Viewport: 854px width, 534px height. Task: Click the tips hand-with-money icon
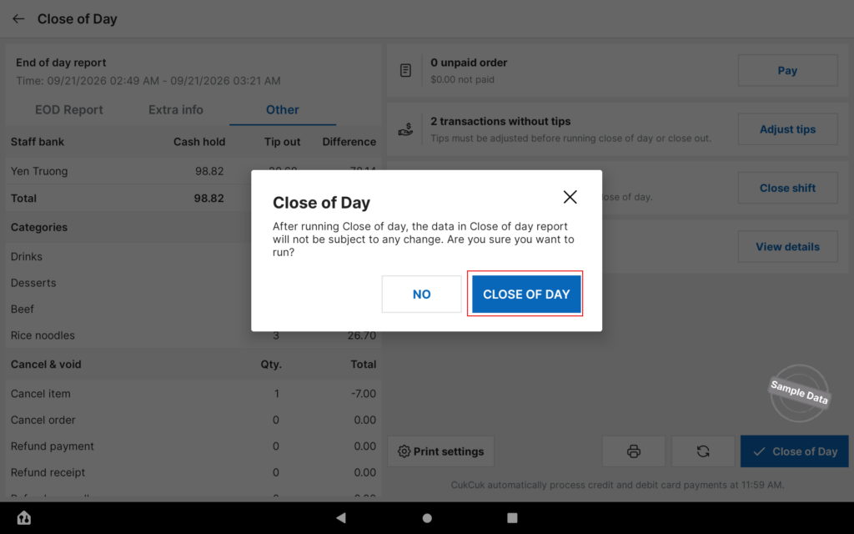[x=406, y=129]
